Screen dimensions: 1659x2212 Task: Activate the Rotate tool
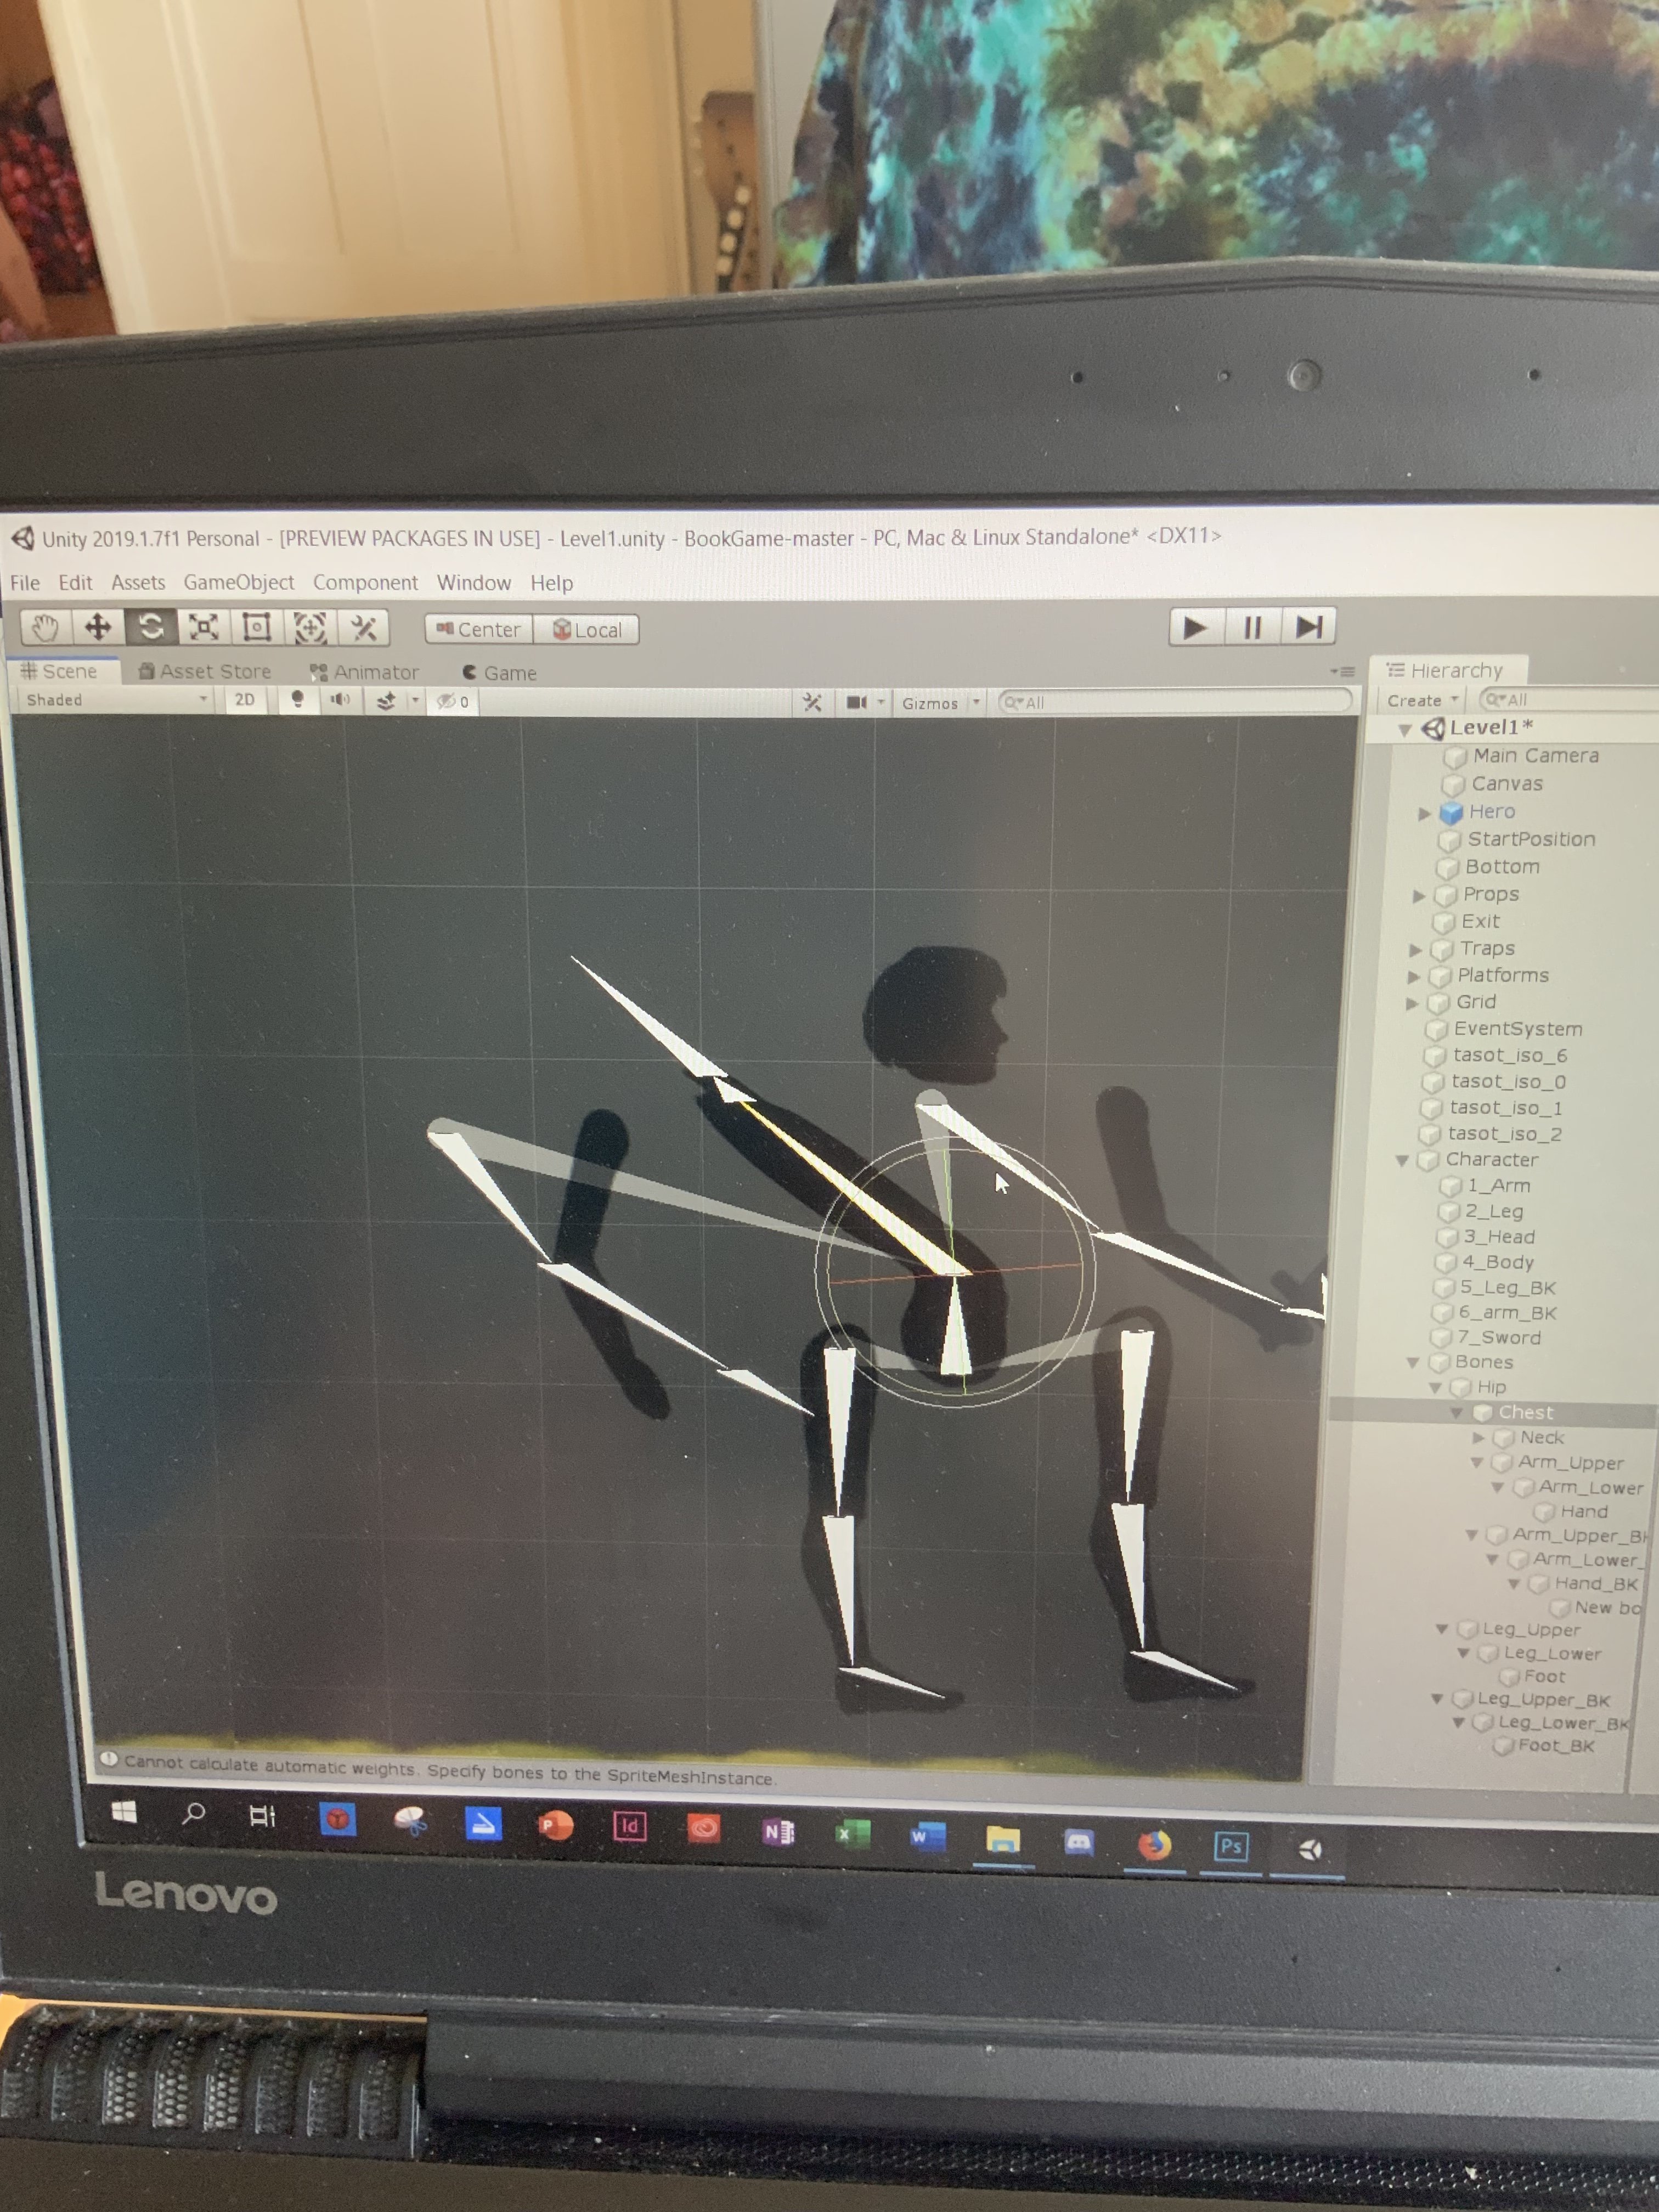click(x=152, y=628)
